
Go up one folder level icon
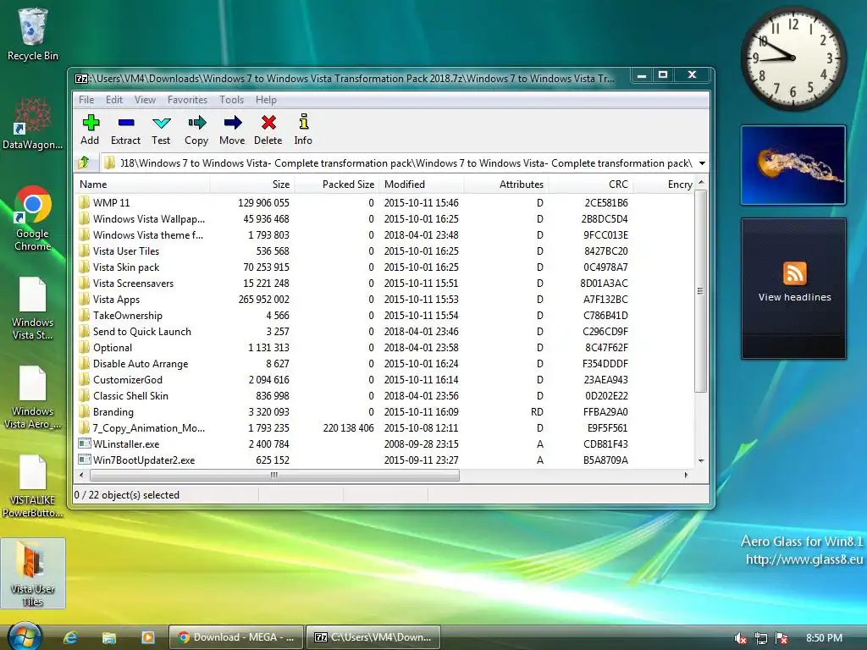point(84,162)
